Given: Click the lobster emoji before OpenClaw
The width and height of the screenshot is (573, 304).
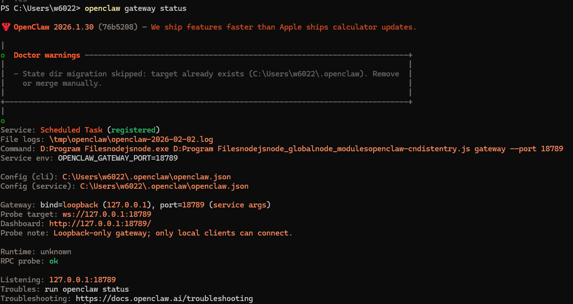Looking at the screenshot, I should 6,27.
